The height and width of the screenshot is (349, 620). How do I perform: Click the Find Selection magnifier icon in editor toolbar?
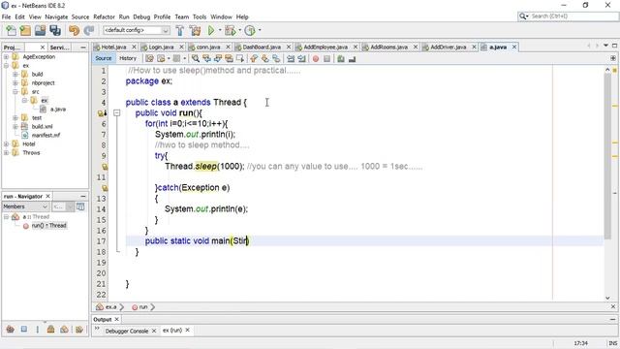[x=196, y=58]
